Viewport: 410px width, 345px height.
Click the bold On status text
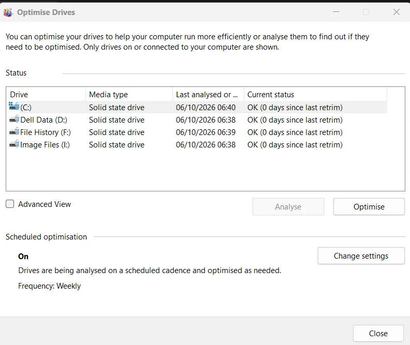[x=23, y=257]
